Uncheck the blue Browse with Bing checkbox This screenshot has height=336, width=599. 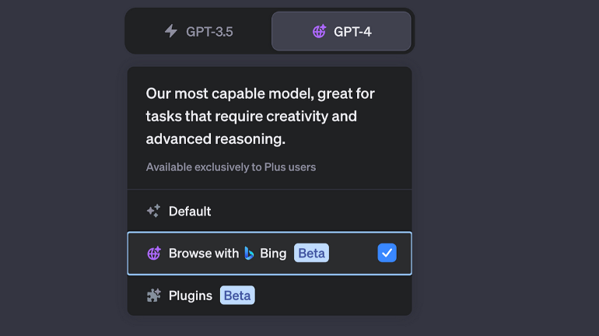click(387, 253)
